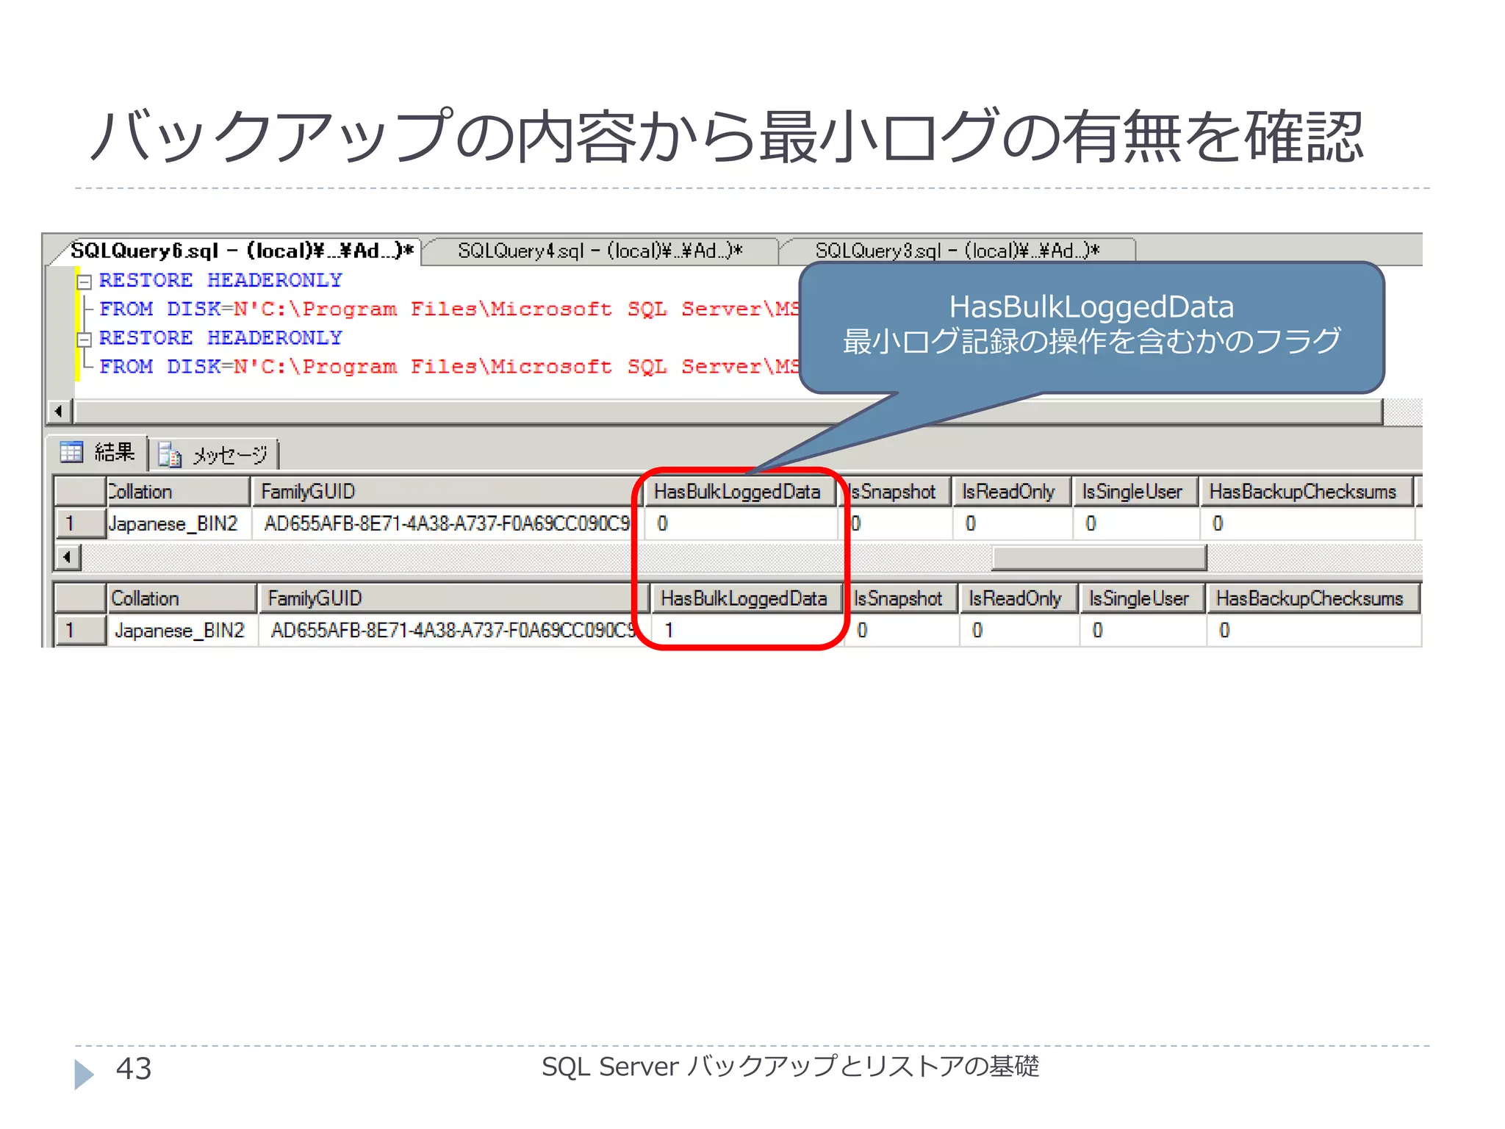Click the first result grid scrollbar thumb

1099,557
